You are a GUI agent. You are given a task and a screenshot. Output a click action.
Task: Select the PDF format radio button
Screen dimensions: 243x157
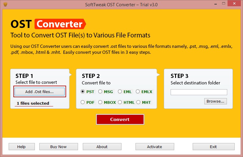tap(82, 102)
